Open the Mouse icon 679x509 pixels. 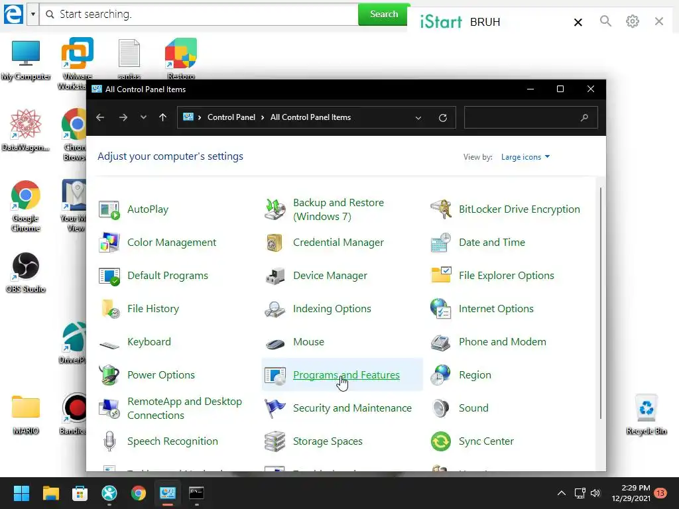click(275, 344)
